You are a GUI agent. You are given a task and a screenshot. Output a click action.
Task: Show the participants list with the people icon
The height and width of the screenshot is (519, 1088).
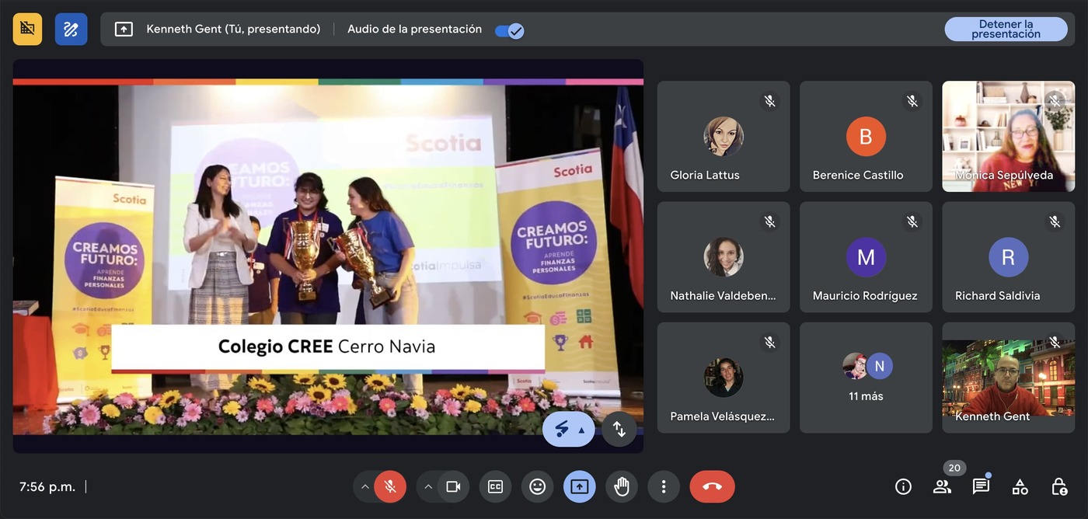942,486
